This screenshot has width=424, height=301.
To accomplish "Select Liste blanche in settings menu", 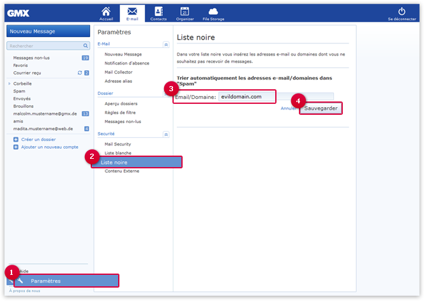I will (118, 153).
